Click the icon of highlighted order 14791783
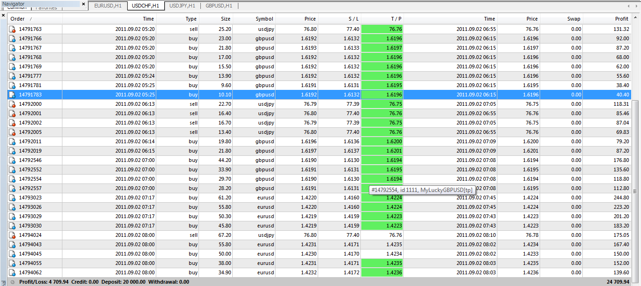The width and height of the screenshot is (641, 286). coord(13,95)
